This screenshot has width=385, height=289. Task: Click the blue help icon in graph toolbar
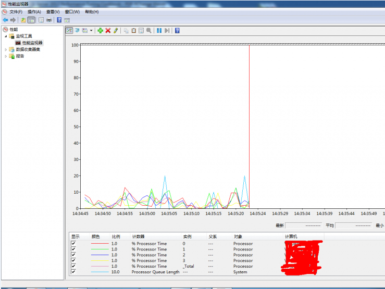pos(177,31)
